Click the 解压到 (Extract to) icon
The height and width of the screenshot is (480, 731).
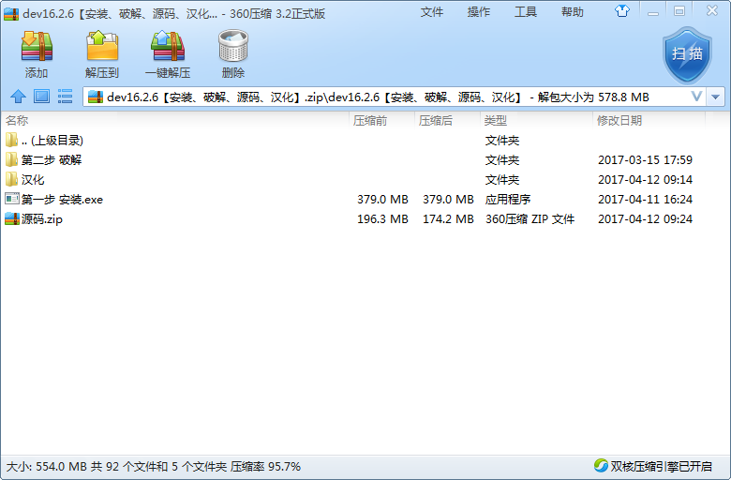coord(102,46)
